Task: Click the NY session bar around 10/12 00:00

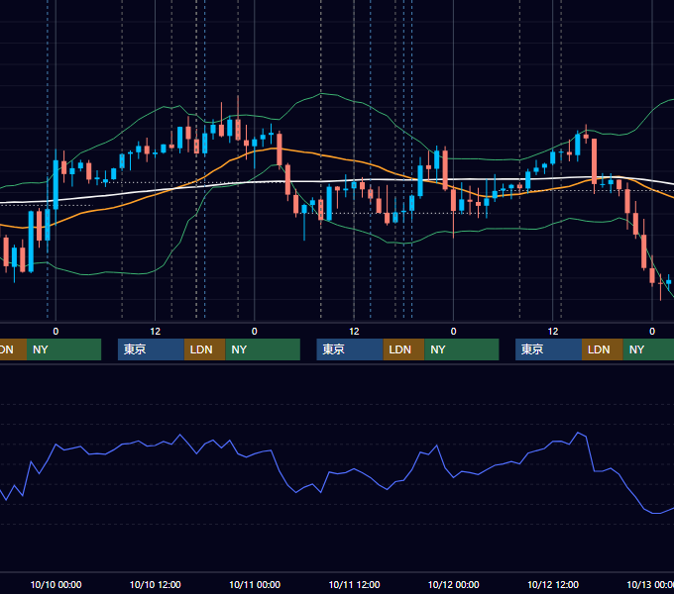Action: [462, 349]
